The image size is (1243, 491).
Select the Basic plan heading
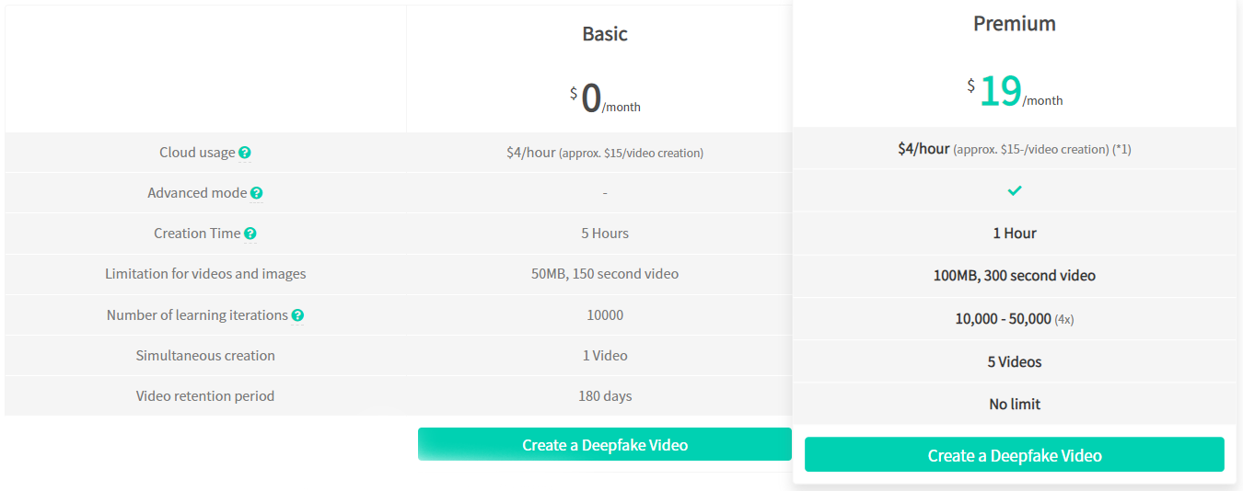coord(605,34)
